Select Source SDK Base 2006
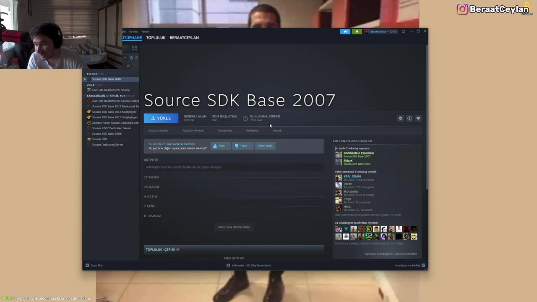This screenshot has width=537, height=302. (x=111, y=134)
